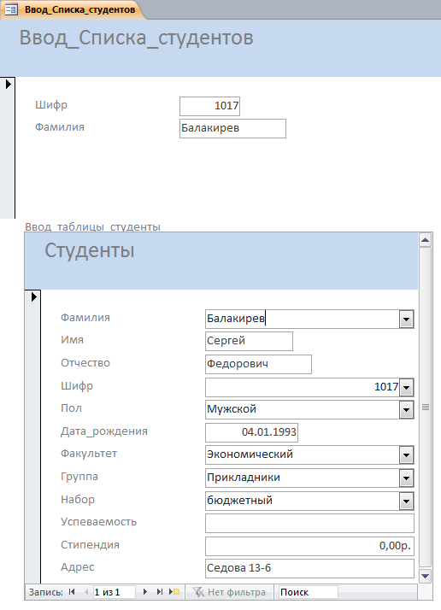
Task: Click the subform scrollbar up arrow
Action: pos(425,240)
